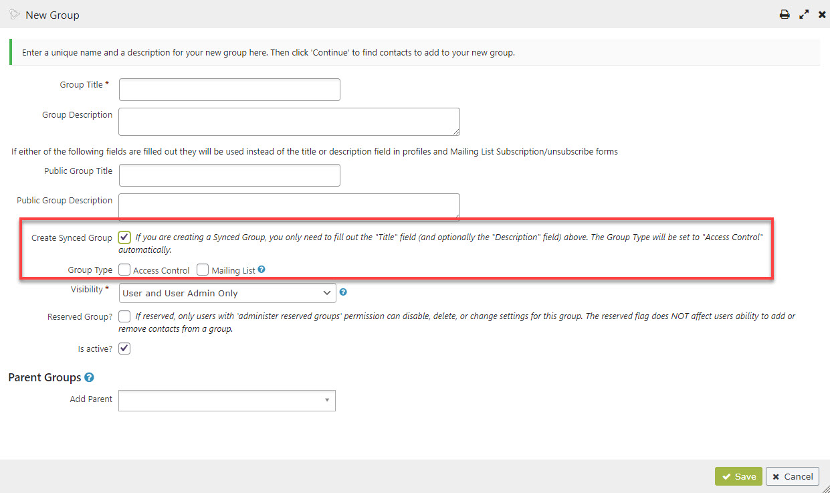Enable the Reserved Group checkbox
This screenshot has height=493, width=830.
(x=124, y=316)
